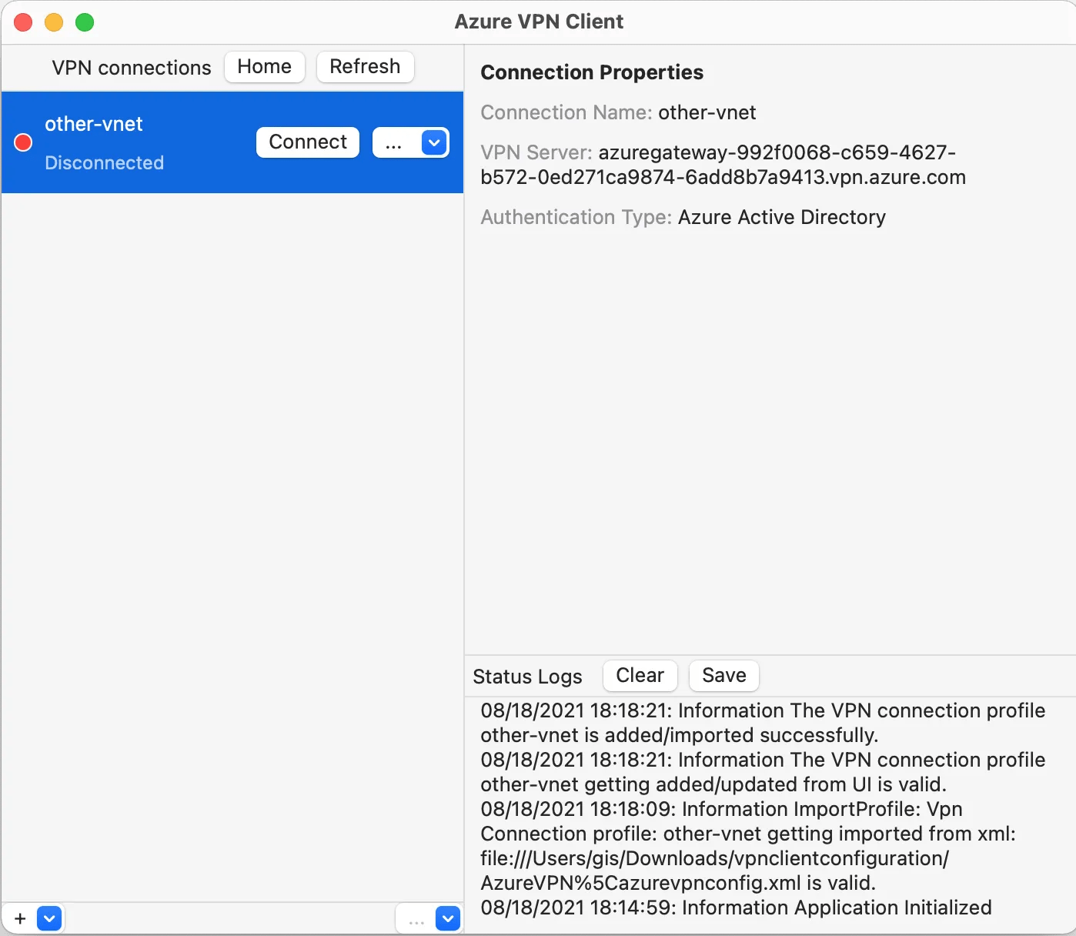Select the 18:18:09 ImportProfile log entry
Viewport: 1076px width, 936px height.
748,846
